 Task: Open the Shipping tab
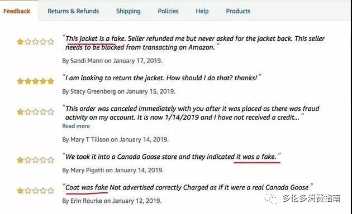128,11
